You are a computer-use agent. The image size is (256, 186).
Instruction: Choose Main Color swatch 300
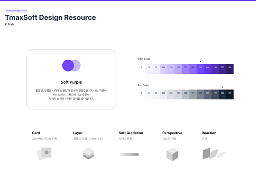point(186,69)
